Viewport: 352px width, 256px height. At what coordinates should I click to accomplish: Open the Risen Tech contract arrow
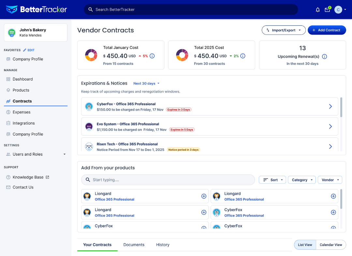(330, 147)
